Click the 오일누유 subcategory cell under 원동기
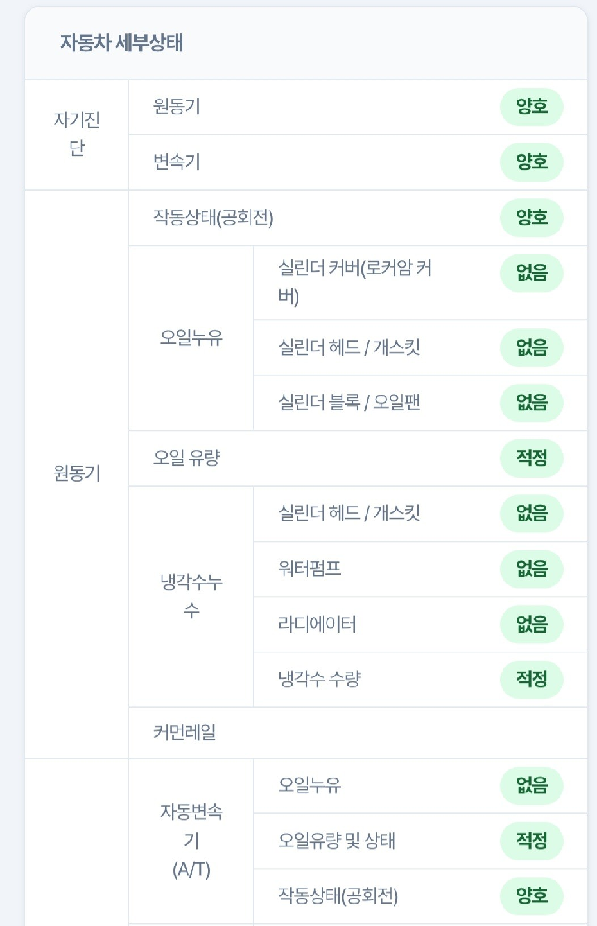 (191, 338)
